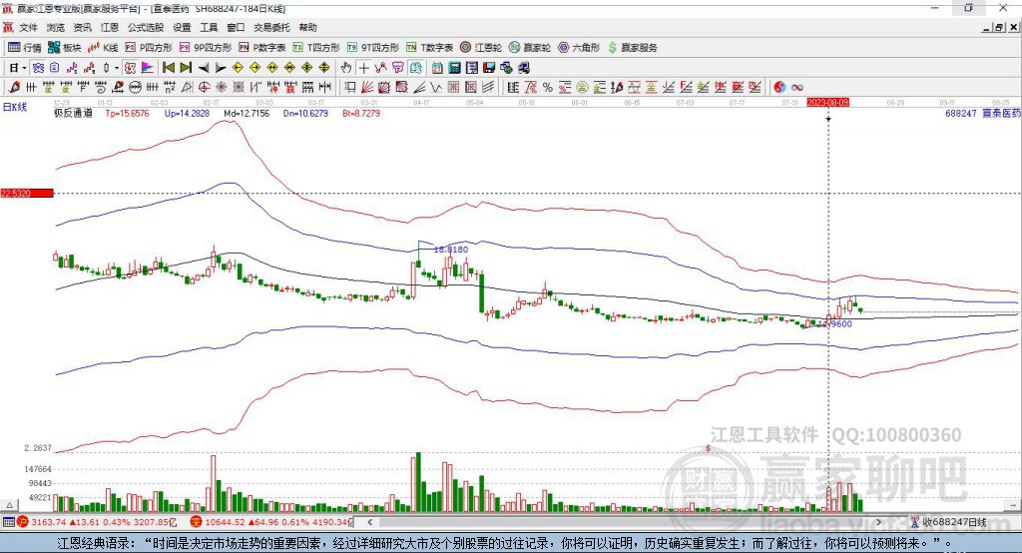Open the 公式选股 menu
1022x553 pixels.
coord(146,27)
